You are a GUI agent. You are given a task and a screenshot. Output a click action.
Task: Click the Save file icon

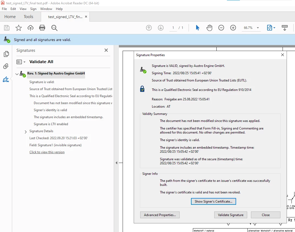click(x=7, y=28)
